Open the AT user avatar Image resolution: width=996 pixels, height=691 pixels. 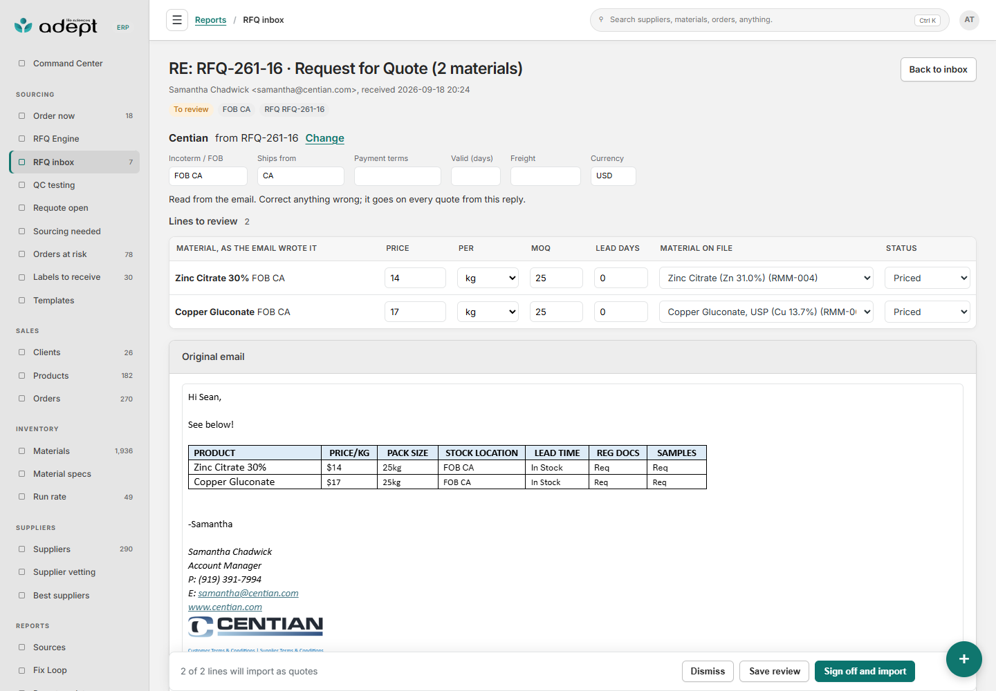pyautogui.click(x=969, y=20)
